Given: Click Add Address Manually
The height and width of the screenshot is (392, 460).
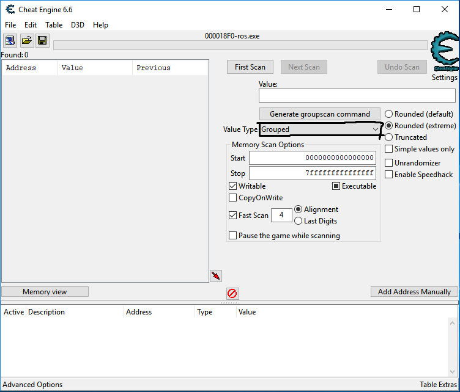Looking at the screenshot, I should (x=414, y=292).
